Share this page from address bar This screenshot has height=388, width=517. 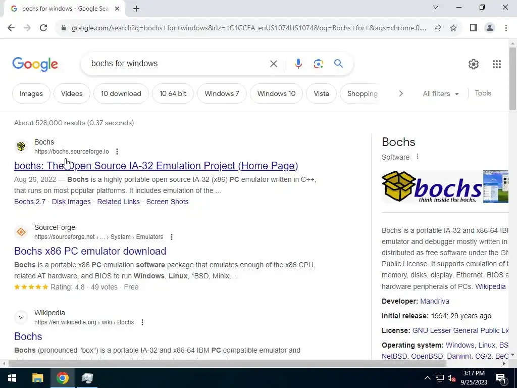tap(437, 28)
